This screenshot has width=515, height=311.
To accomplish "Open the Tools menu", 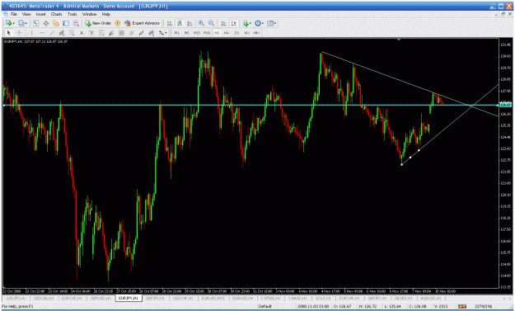I will 73,14.
